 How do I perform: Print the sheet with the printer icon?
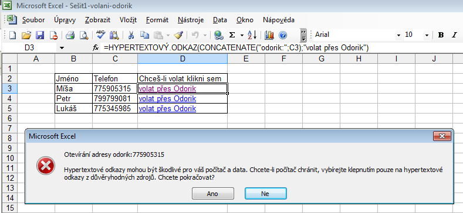pos(70,35)
